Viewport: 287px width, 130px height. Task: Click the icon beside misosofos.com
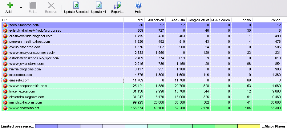5,75
